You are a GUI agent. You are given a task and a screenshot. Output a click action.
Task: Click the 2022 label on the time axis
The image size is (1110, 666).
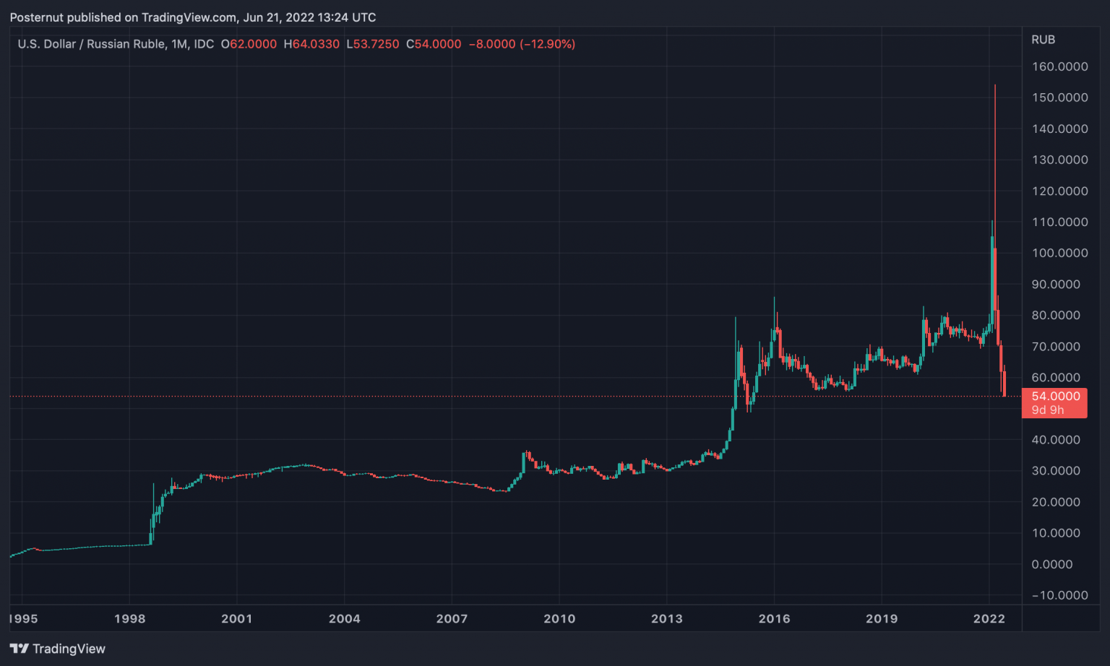[x=991, y=619]
